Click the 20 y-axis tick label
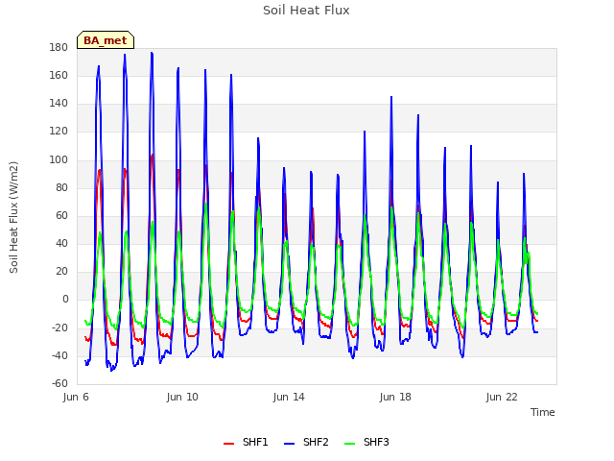This screenshot has height=461, width=614. [x=61, y=271]
